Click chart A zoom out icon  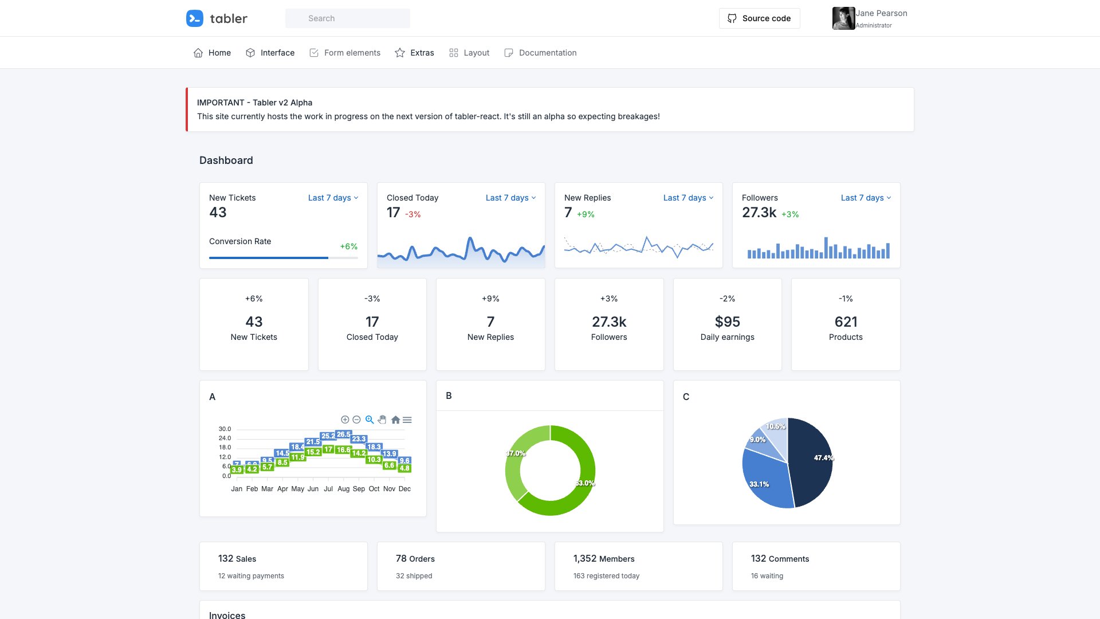coord(356,420)
